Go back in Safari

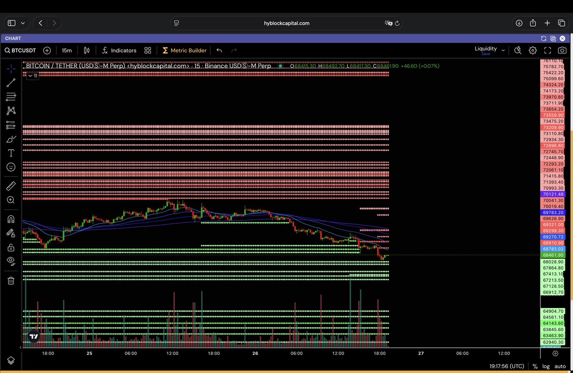(x=41, y=23)
